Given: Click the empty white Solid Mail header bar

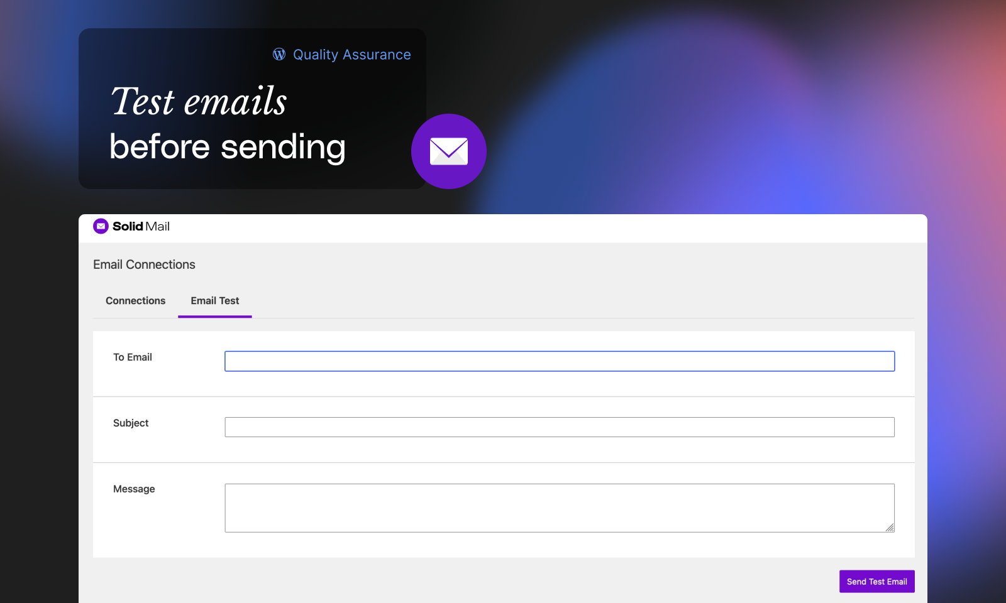Looking at the screenshot, I should (534, 227).
